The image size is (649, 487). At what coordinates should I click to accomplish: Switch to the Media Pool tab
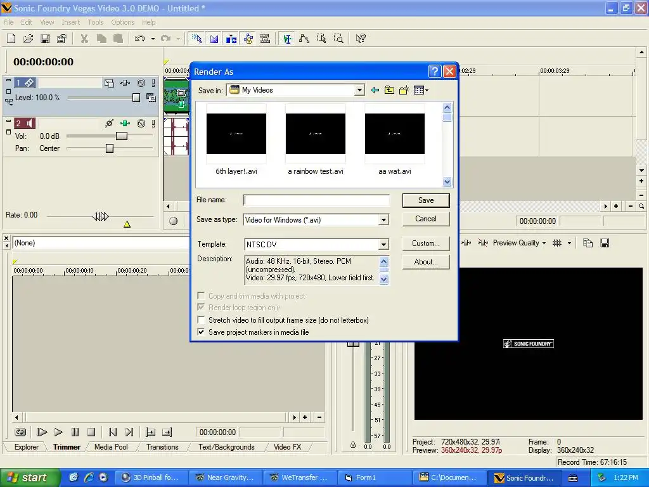(x=111, y=447)
